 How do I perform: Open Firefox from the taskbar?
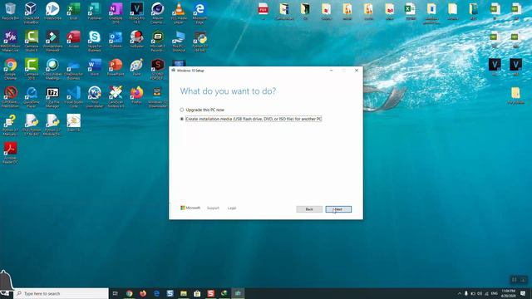pos(143,293)
